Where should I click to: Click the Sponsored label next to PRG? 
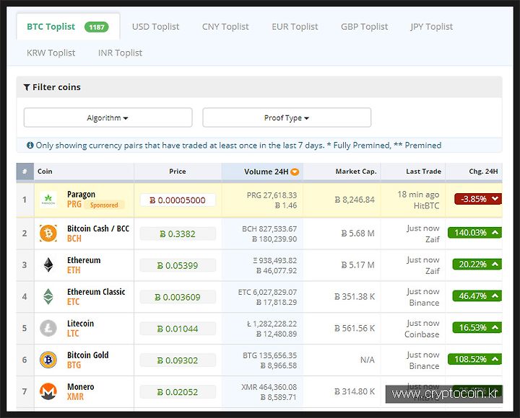pos(104,205)
